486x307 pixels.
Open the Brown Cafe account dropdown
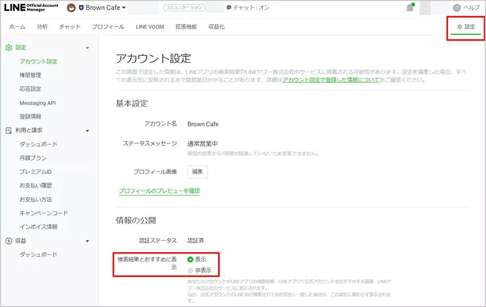[x=123, y=8]
